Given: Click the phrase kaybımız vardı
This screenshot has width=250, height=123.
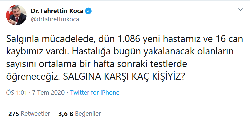Looking at the screenshot, I should 38,52.
